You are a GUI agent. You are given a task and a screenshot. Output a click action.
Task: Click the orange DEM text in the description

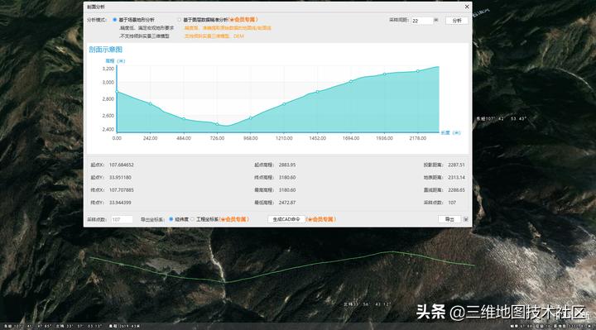point(238,36)
